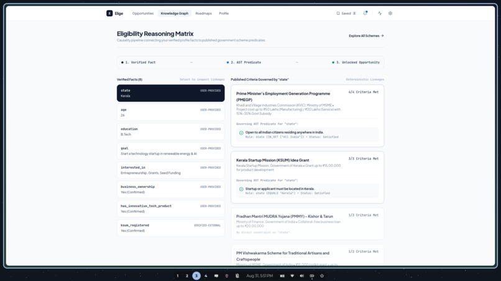Viewport: 501px width, 281px height.
Task: Click the KSUM satisfied check icon
Action: (241, 189)
